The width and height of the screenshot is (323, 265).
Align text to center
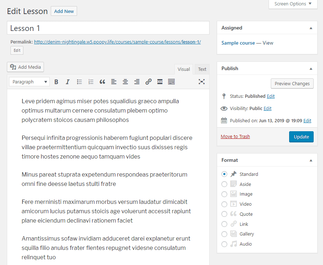pos(125,82)
